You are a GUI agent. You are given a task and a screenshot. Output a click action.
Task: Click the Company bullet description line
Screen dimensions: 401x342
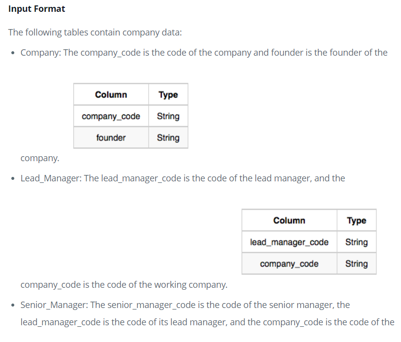(204, 53)
